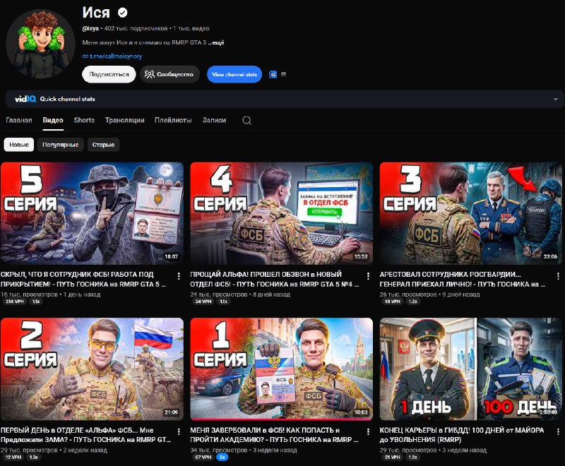Click '16 тыс. просмотров • 1 день назад' text
Image resolution: width=565 pixels, height=466 pixels.
coord(50,294)
